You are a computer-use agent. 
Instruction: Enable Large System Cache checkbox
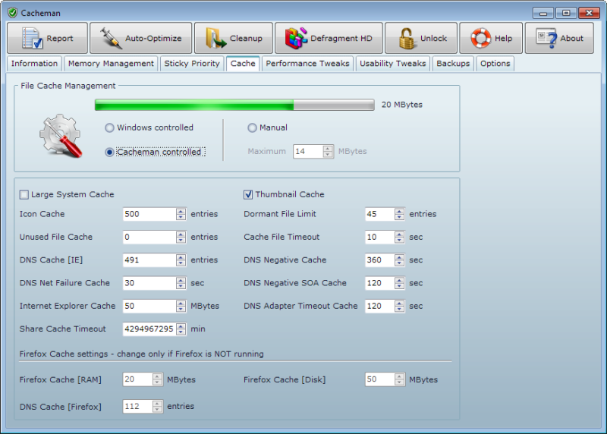pyautogui.click(x=24, y=194)
